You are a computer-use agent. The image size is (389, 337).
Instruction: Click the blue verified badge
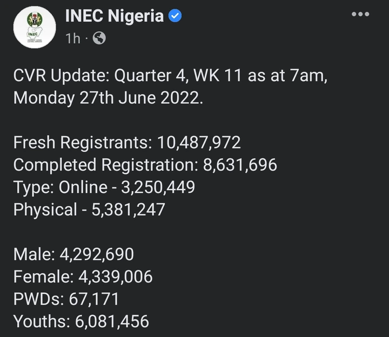click(176, 17)
